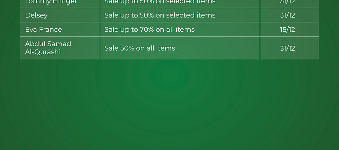
Task: Click the Abdul Samad text line
Action: click(x=48, y=44)
